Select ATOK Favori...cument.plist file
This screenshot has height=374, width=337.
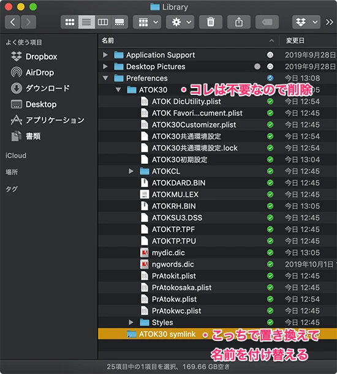197,113
